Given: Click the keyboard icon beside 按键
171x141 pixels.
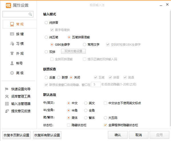Looking at the screenshot, I should tap(12, 34).
